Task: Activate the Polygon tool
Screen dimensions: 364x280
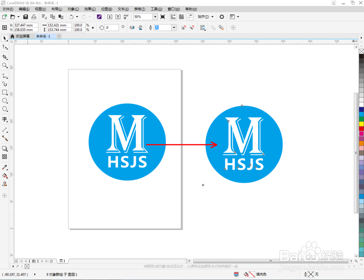Action: 5,109
